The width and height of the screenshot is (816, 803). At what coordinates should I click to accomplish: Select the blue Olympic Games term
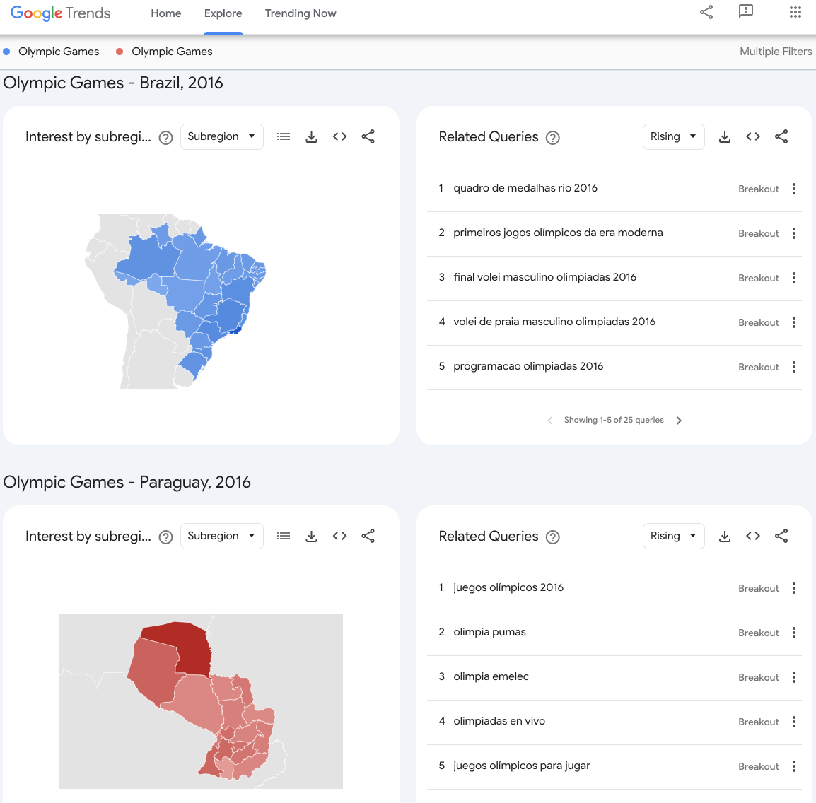pos(52,52)
